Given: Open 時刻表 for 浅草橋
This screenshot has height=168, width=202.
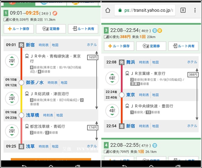Looking at the screenshot, I should pos(48,115).
